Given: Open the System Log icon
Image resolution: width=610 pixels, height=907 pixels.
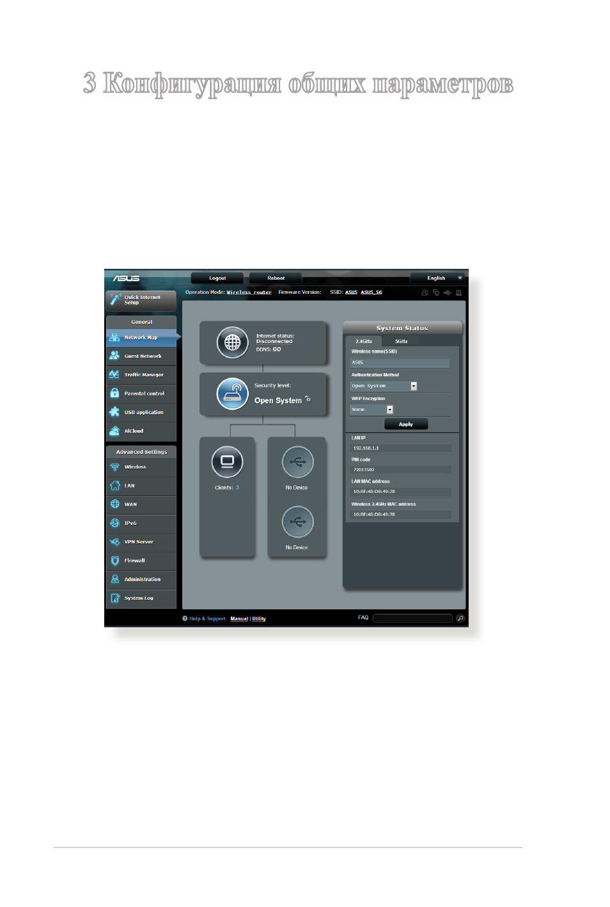Looking at the screenshot, I should click(115, 598).
